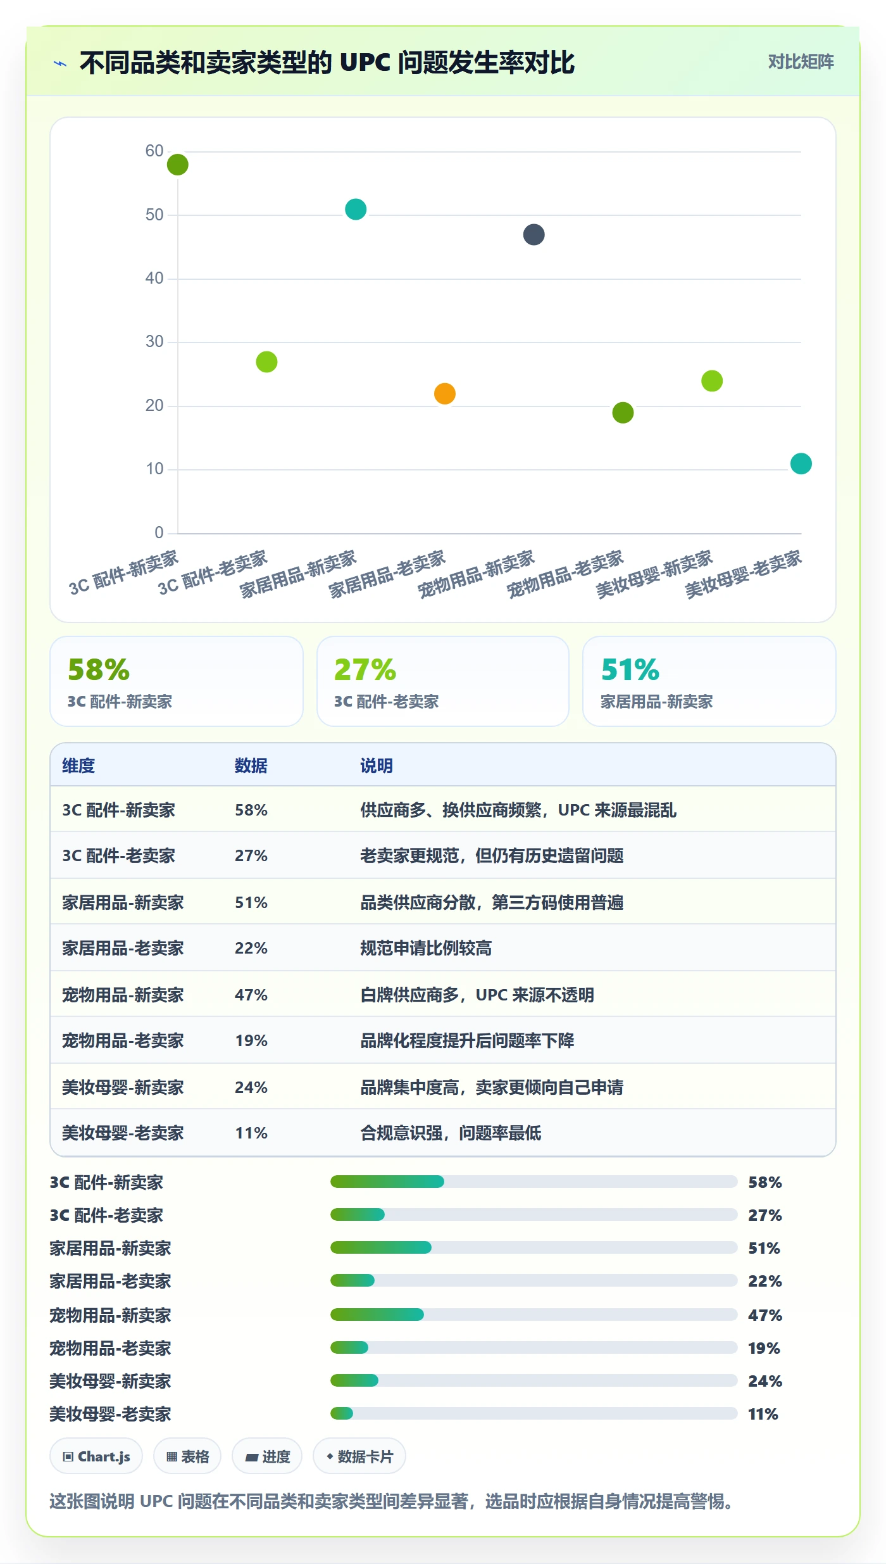Select the 表格 tag chip
The image size is (886, 1564).
[x=187, y=1456]
